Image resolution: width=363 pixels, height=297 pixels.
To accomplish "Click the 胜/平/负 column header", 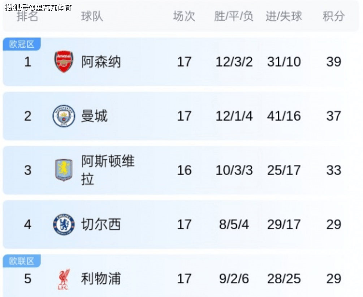I will 234,16.
